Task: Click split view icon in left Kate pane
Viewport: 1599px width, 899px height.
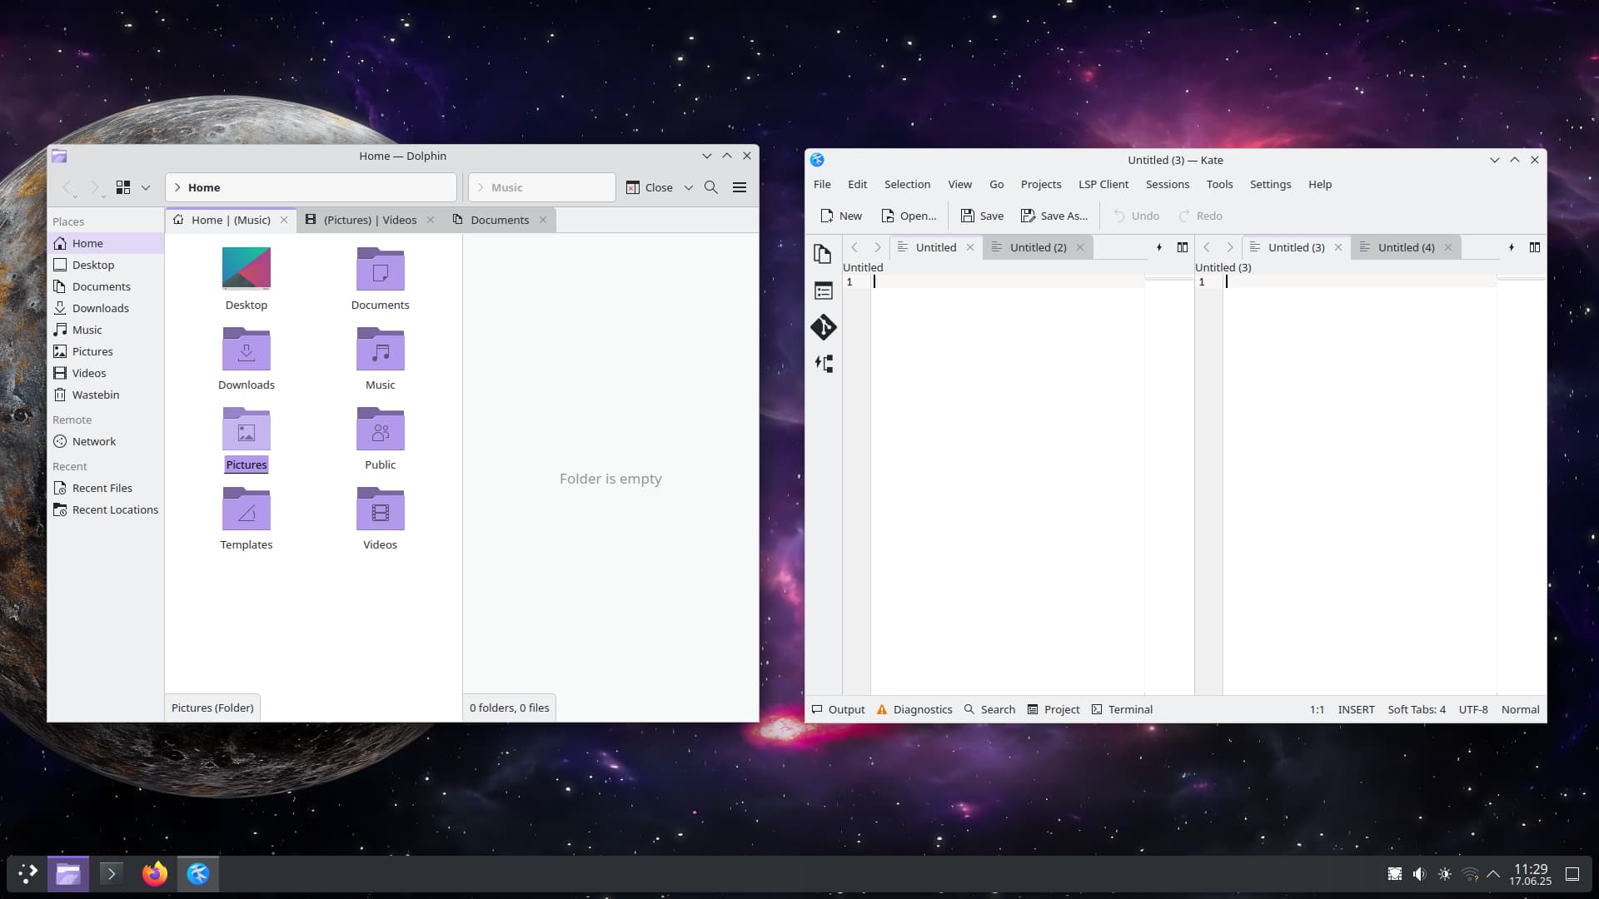Action: point(1182,247)
